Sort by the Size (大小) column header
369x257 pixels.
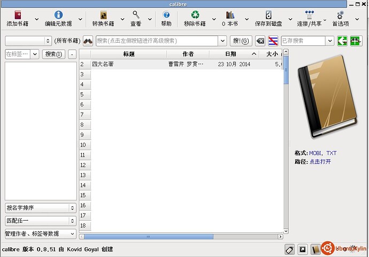click(271, 54)
